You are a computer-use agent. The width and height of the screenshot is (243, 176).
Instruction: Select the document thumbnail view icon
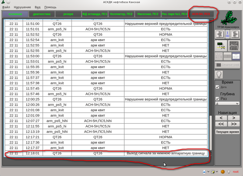(236, 56)
